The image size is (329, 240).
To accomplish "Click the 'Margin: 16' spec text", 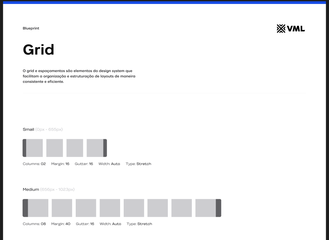I will pyautogui.click(x=60, y=164).
